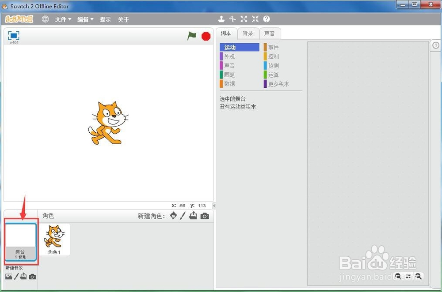Image resolution: width=442 pixels, height=292 pixels.
Task: Open the 文件 menu
Action: point(63,19)
